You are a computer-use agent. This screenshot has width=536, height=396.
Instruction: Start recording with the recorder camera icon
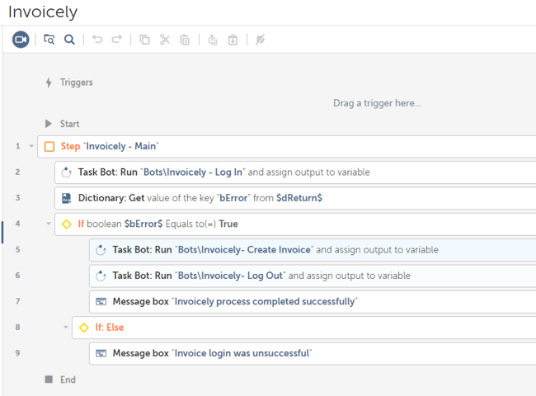click(x=21, y=40)
